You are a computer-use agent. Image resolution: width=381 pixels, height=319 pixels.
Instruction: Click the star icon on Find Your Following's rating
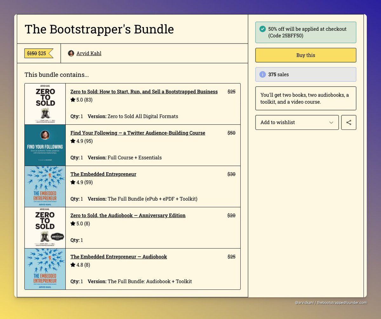tap(73, 141)
